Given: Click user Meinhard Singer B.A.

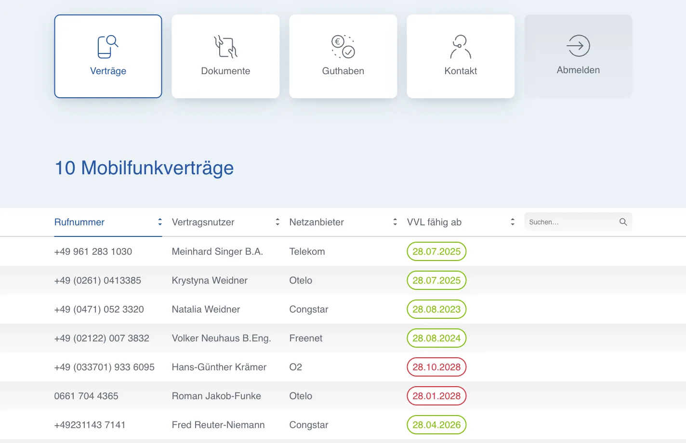Looking at the screenshot, I should [217, 251].
